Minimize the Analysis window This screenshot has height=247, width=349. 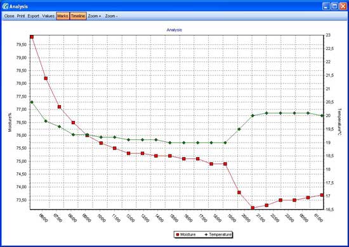click(326, 6)
